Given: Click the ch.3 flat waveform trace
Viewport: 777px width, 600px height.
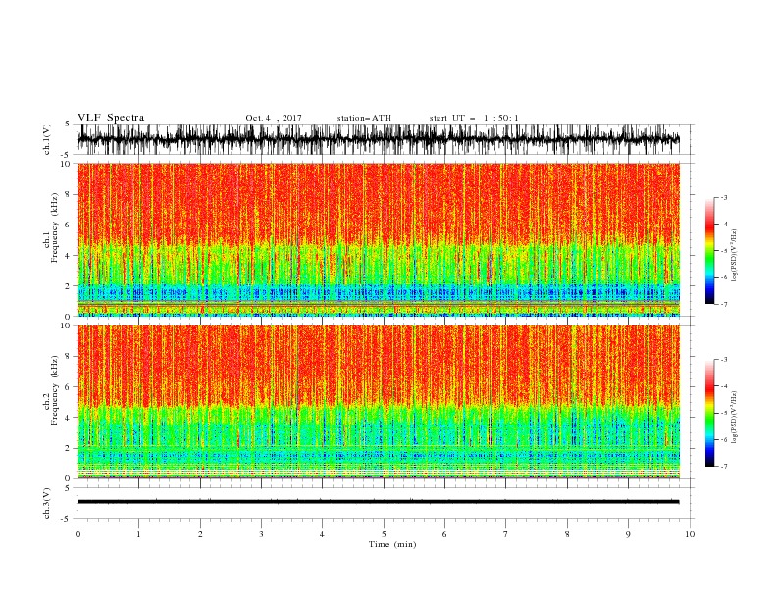Looking at the screenshot, I should click(378, 502).
